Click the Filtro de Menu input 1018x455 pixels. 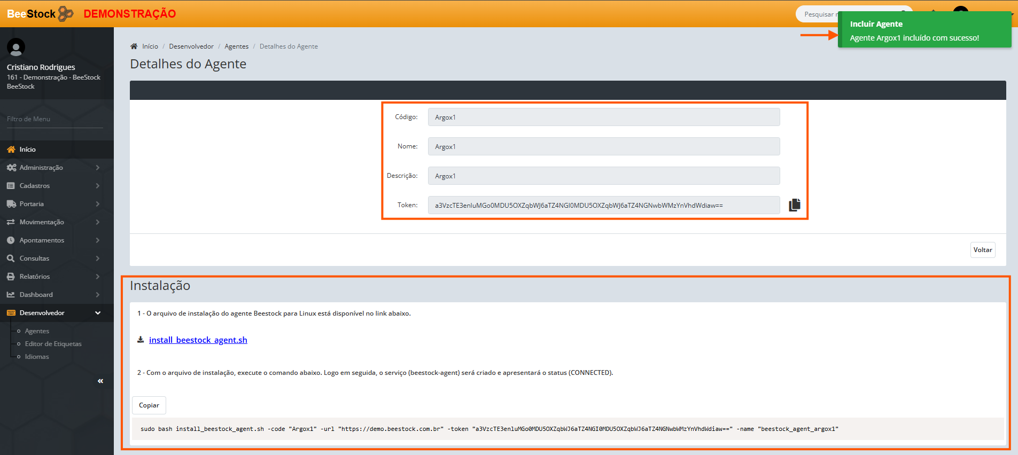(x=55, y=119)
